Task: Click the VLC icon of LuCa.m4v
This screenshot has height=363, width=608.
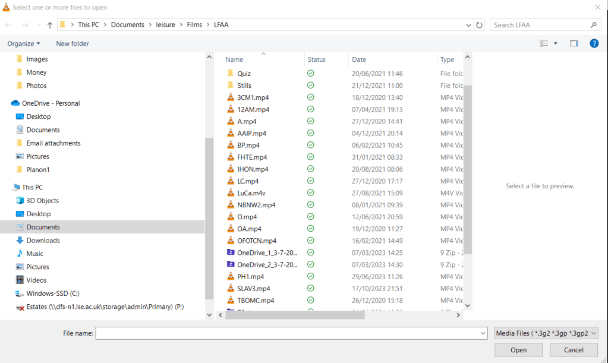Action: 231,193
